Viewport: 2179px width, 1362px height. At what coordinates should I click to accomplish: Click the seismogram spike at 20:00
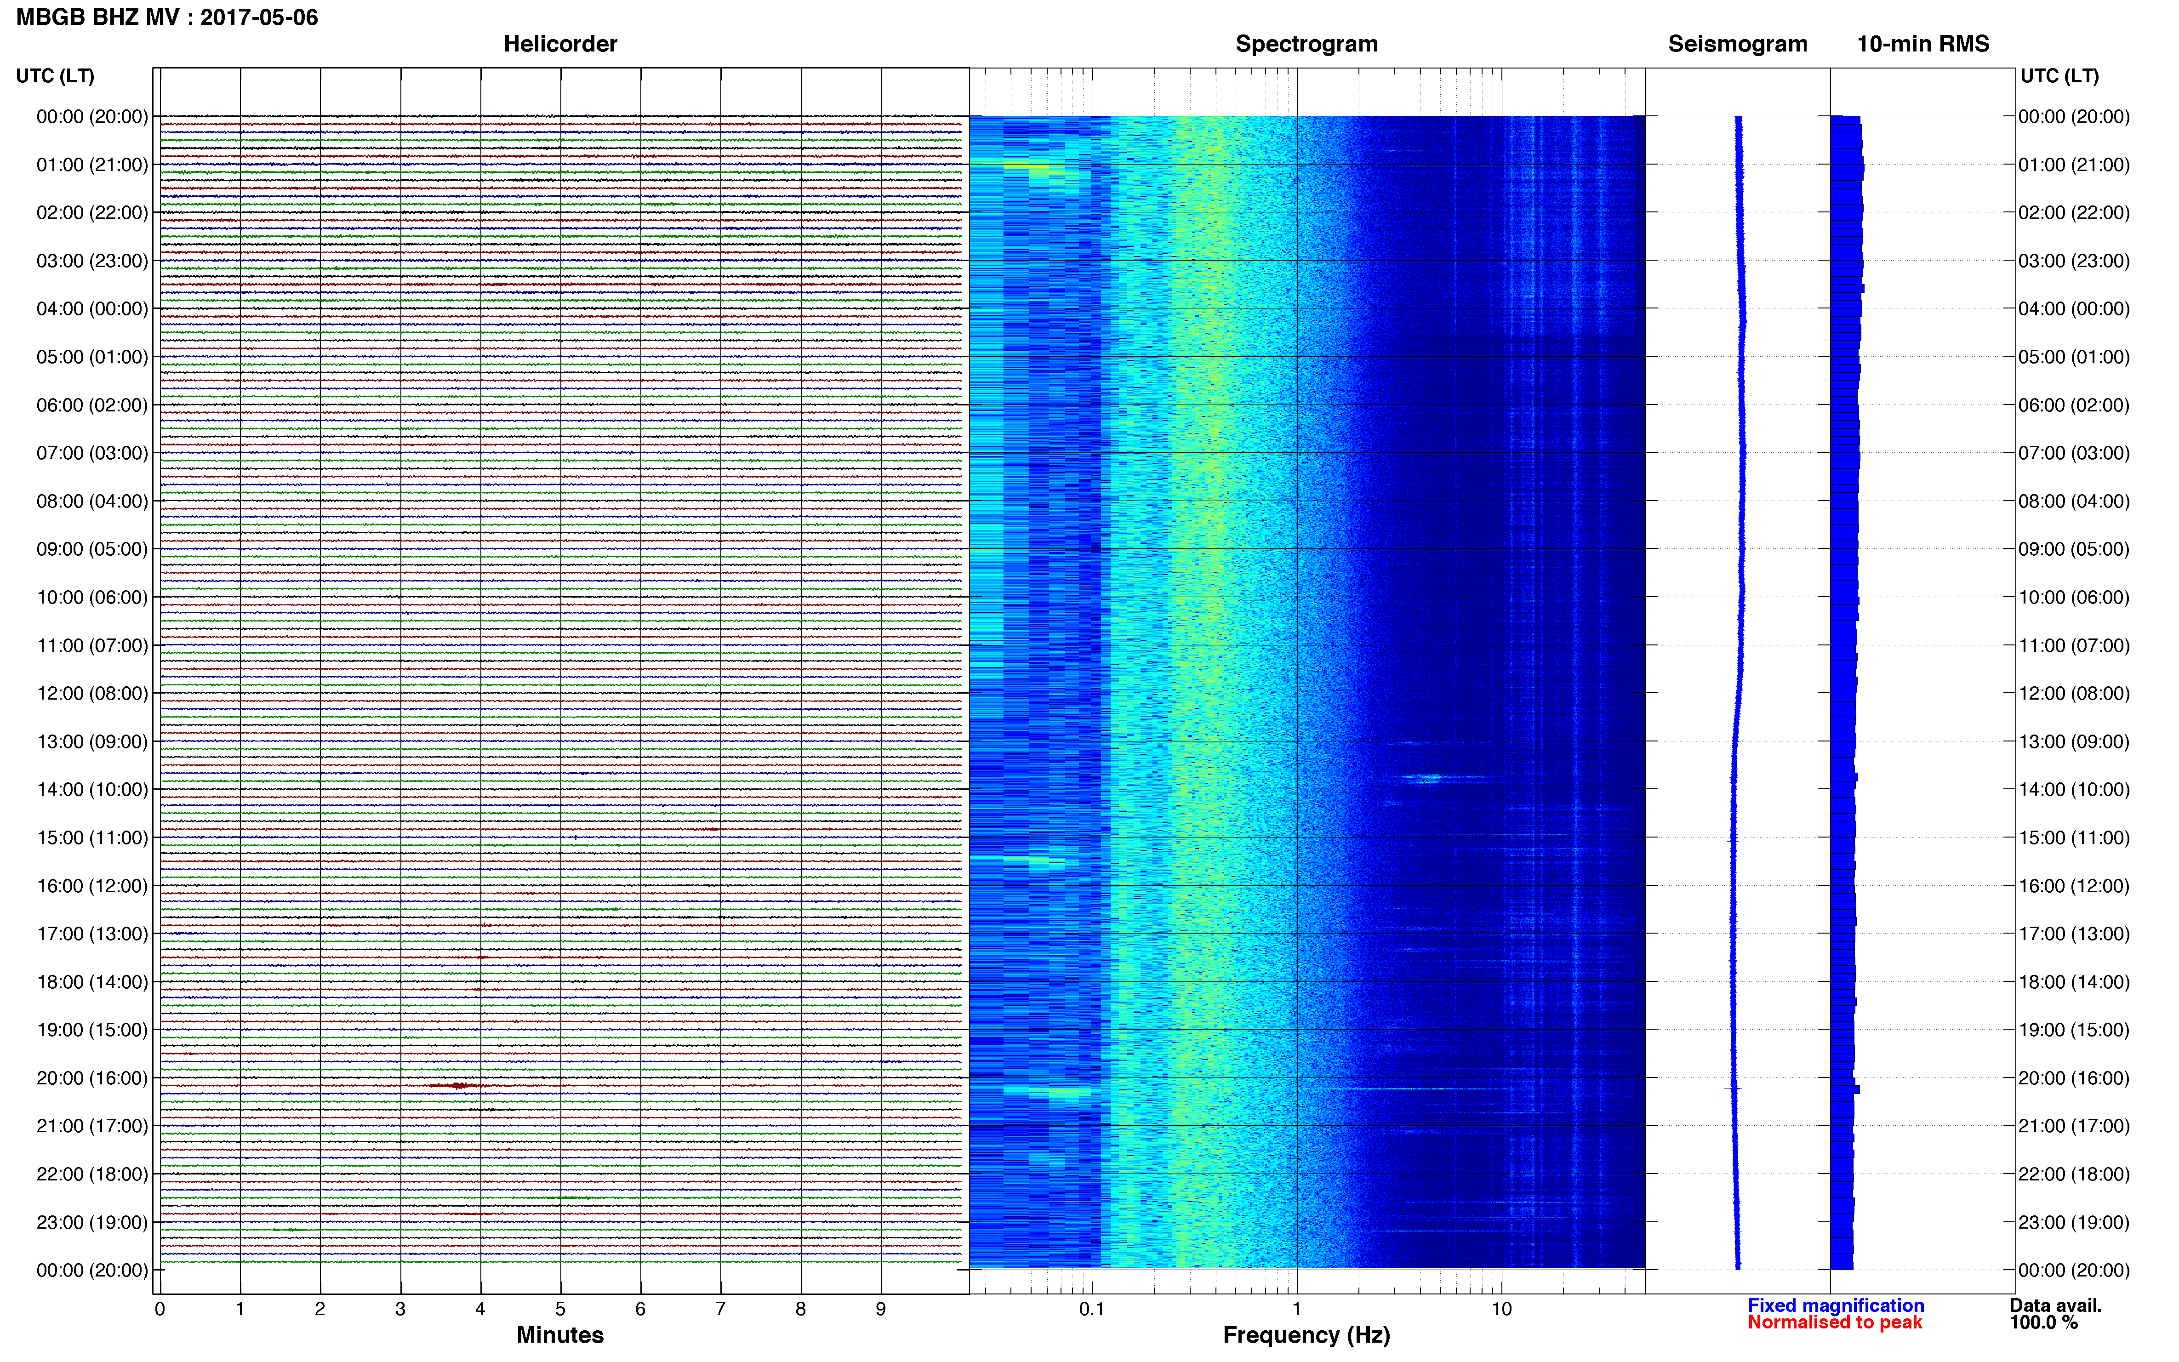pos(1733,1089)
